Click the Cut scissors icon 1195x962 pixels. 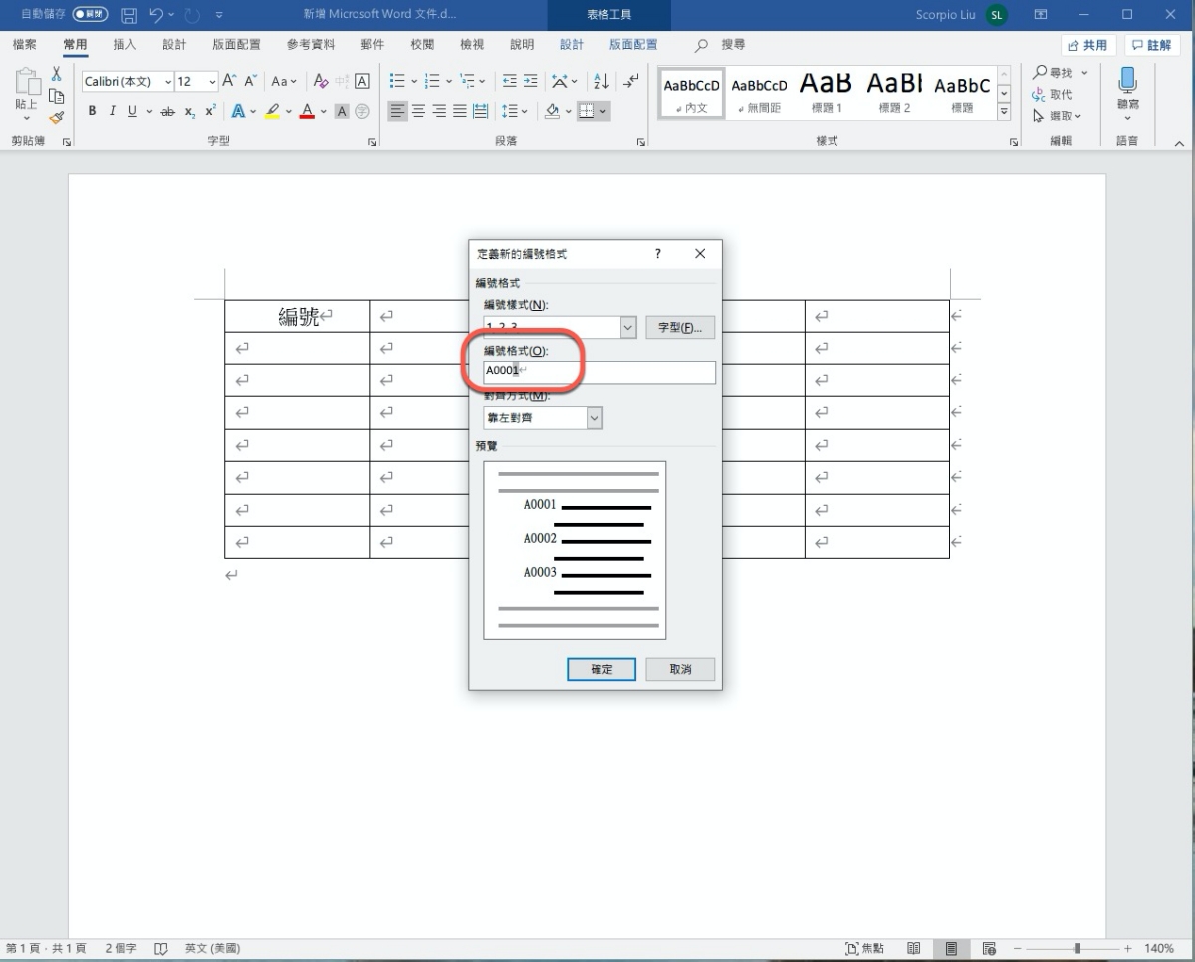pyautogui.click(x=57, y=75)
